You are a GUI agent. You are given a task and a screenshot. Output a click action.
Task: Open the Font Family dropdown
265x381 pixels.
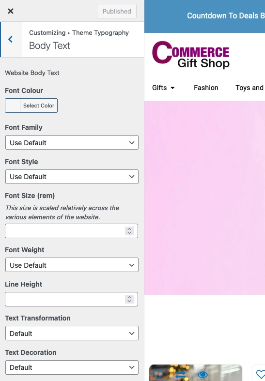coord(72,142)
